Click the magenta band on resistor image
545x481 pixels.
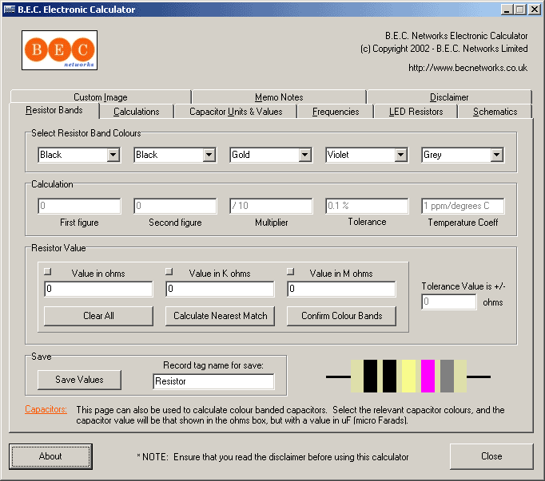[x=428, y=377]
